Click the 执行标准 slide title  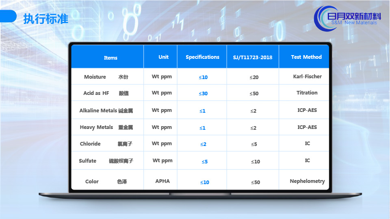click(x=46, y=19)
